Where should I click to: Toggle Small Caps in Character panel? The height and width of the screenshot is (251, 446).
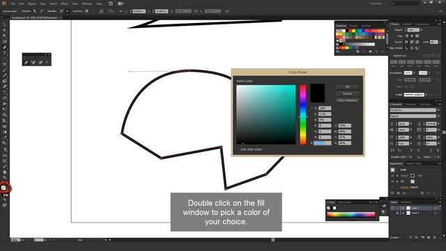[x=399, y=151]
